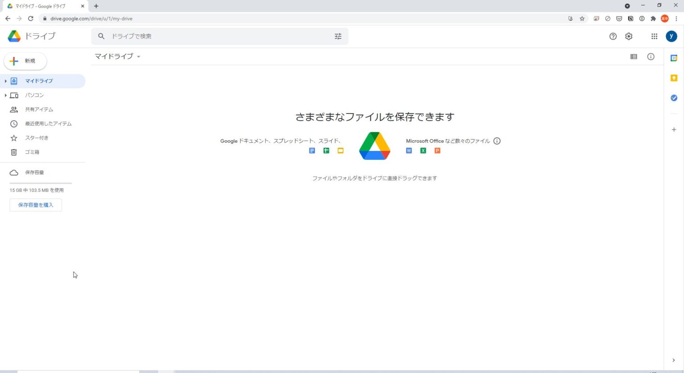The image size is (684, 373).
Task: Open the help menu
Action: click(x=613, y=36)
